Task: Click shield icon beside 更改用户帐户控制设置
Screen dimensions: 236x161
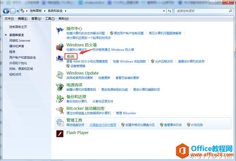Action: [111, 33]
